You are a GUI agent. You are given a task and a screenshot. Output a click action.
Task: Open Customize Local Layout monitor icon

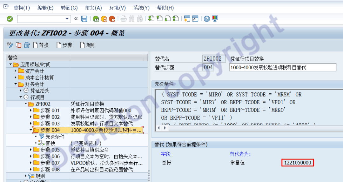coord(215,19)
